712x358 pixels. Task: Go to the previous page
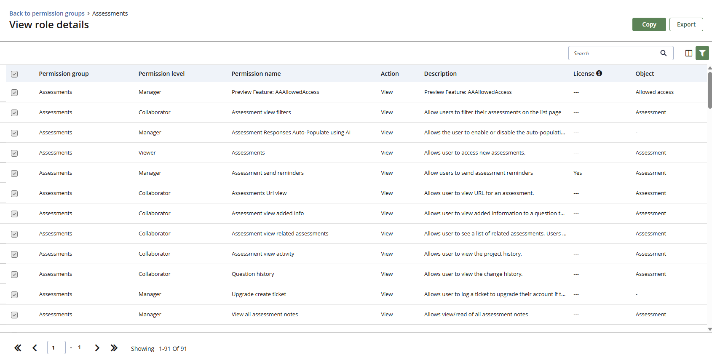pyautogui.click(x=35, y=348)
